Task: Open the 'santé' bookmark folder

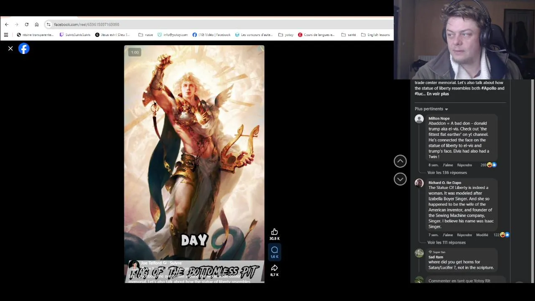Action: click(349, 35)
